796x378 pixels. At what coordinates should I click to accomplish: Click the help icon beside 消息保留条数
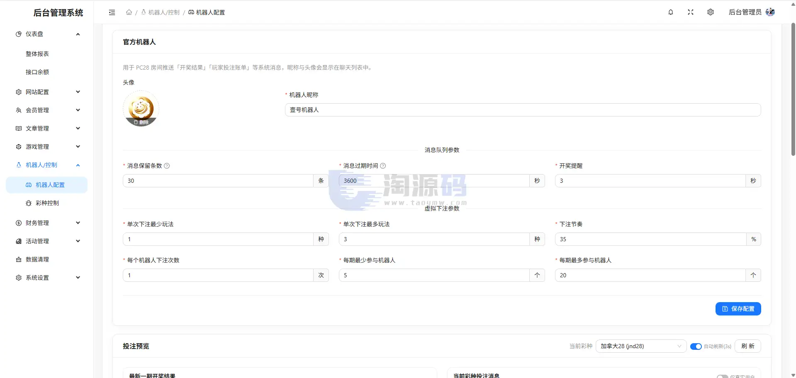point(167,166)
